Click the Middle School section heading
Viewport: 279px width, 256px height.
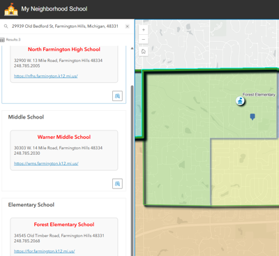pyautogui.click(x=26, y=117)
